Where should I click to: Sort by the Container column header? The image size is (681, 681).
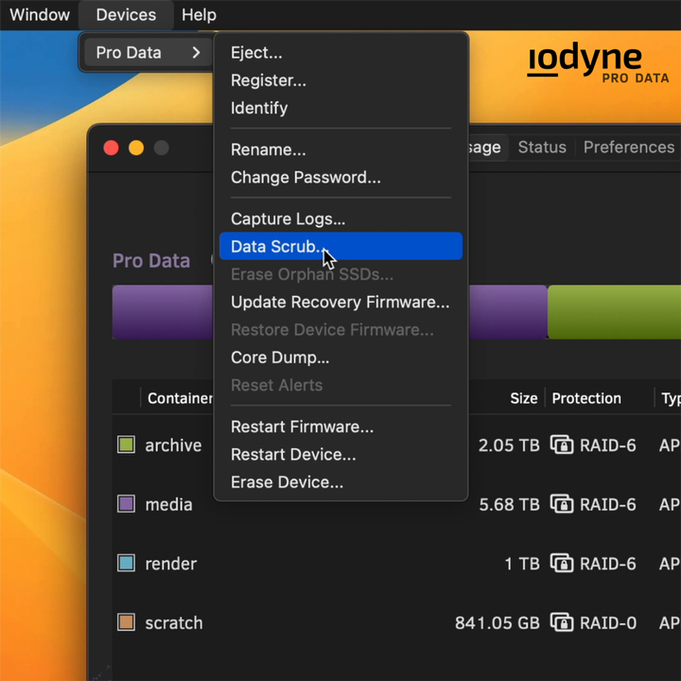click(x=181, y=398)
